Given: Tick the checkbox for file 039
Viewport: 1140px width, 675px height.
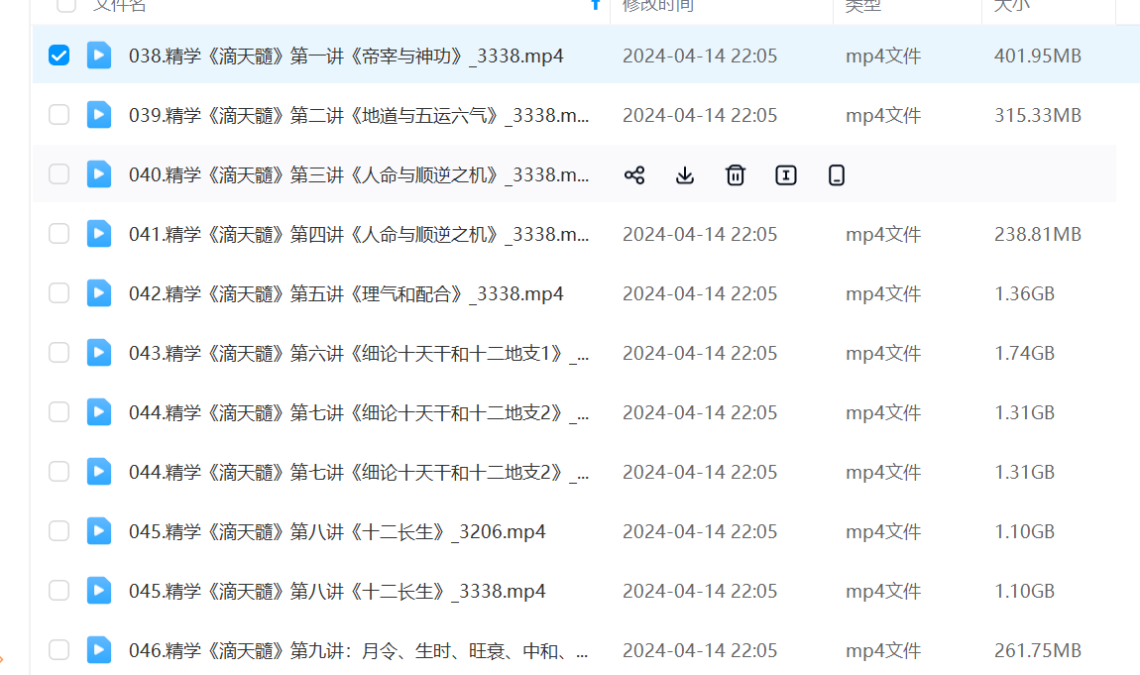Looking at the screenshot, I should [59, 115].
